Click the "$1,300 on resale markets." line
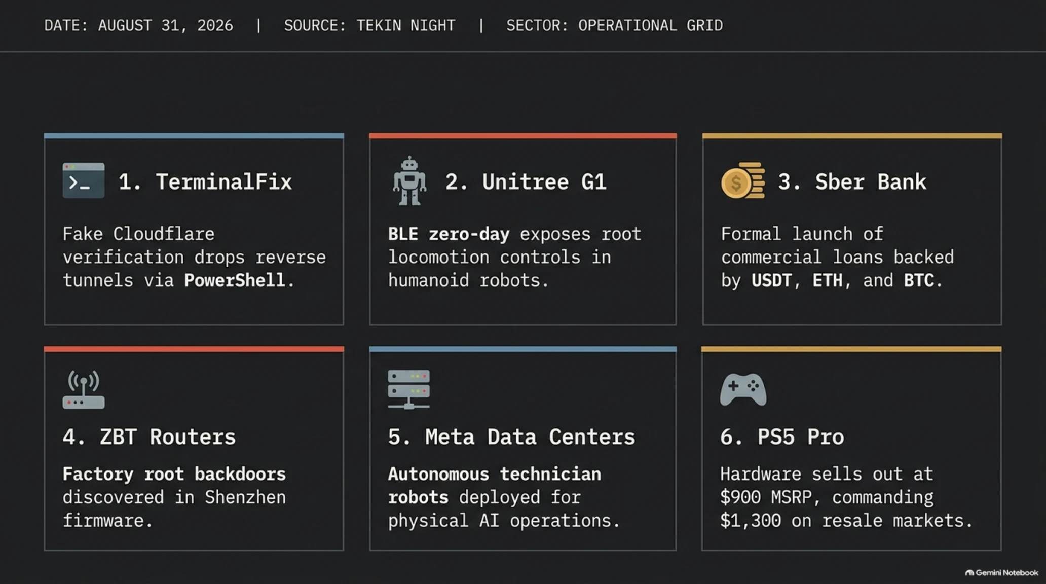1046x584 pixels. pyautogui.click(x=846, y=521)
